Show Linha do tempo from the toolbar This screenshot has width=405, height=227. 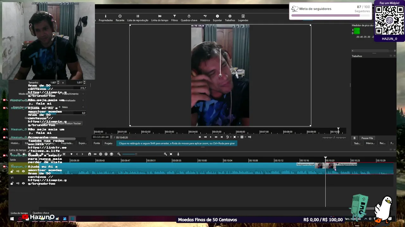(160, 18)
